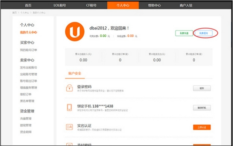Image resolution: width=233 pixels, height=146 pixels.
Task: Click the login password lock icon
Action: 69,88
